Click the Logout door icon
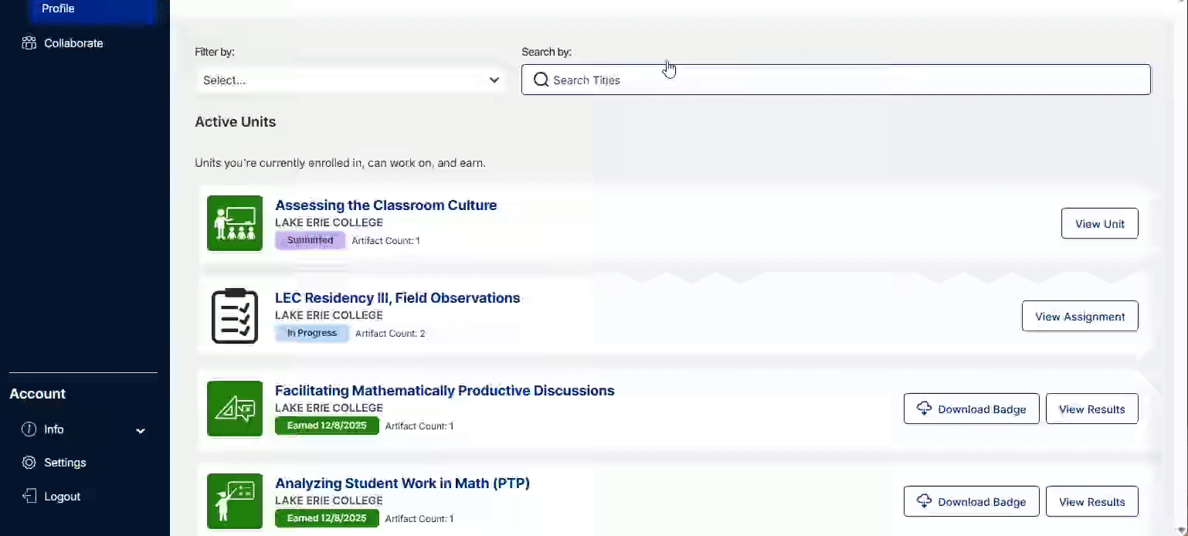Screen dimensions: 1188x536 pos(29,496)
